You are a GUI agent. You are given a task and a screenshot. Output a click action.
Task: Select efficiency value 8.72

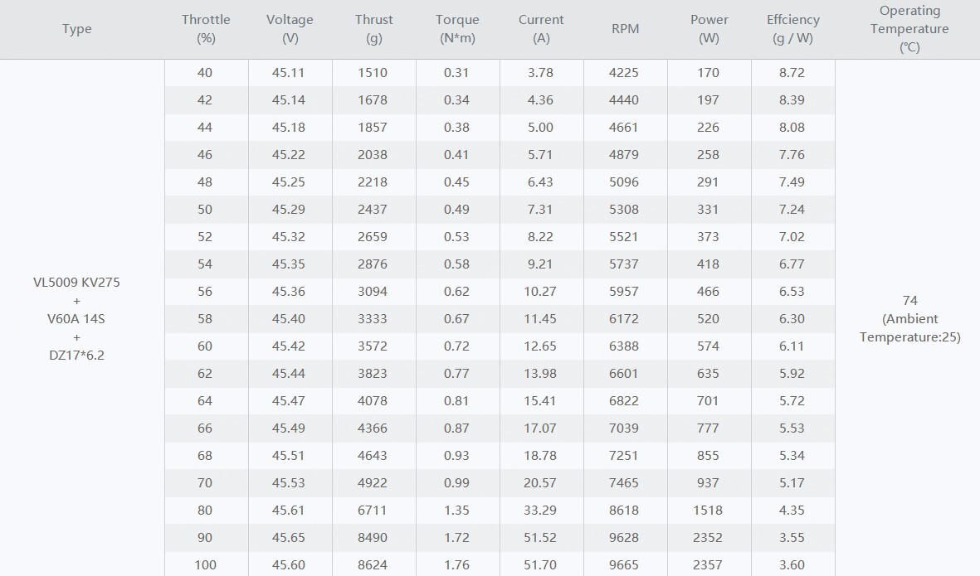pyautogui.click(x=792, y=72)
